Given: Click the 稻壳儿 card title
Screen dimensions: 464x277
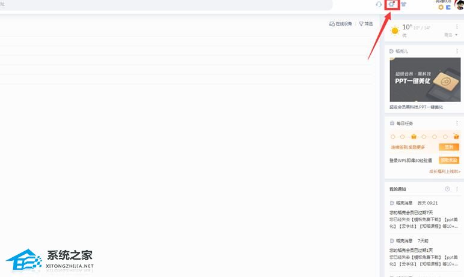Looking at the screenshot, I should point(401,51).
